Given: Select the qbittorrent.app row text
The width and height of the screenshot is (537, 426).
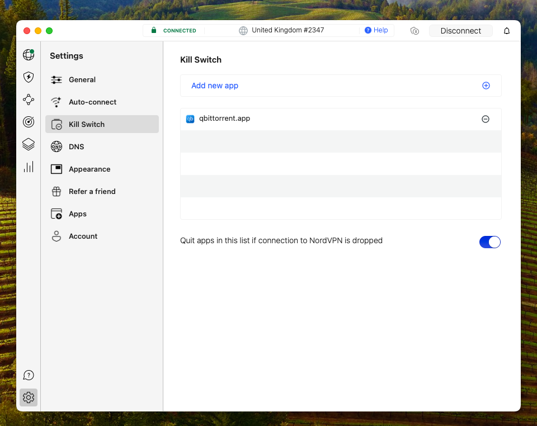Looking at the screenshot, I should click(x=225, y=119).
